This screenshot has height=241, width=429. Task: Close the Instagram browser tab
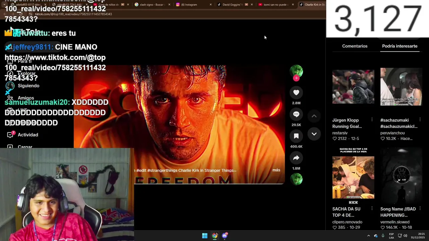[210, 5]
